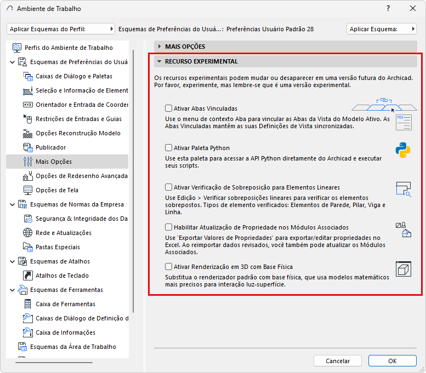
Task: Check the Ativar Paleta Python option
Action: click(168, 148)
